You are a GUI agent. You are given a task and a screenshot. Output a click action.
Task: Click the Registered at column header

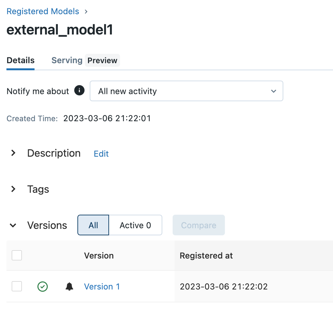206,255
